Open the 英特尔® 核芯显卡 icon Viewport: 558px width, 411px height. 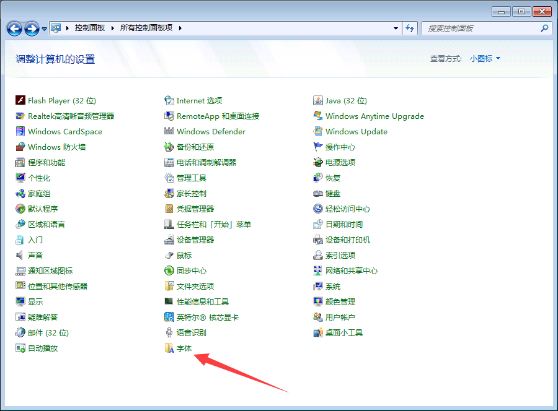click(x=169, y=317)
